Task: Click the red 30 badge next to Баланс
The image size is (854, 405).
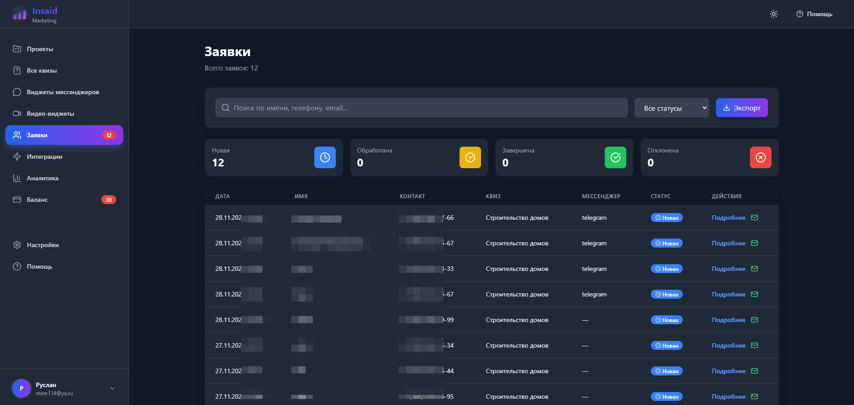Action: pos(108,200)
